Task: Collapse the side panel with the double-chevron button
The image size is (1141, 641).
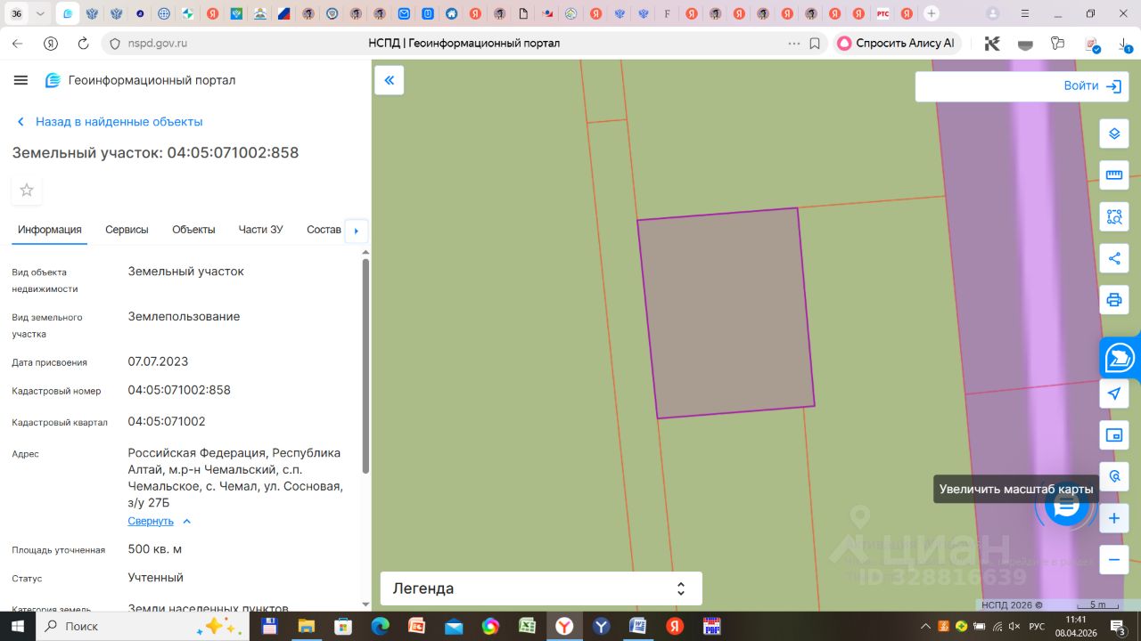Action: tap(390, 80)
